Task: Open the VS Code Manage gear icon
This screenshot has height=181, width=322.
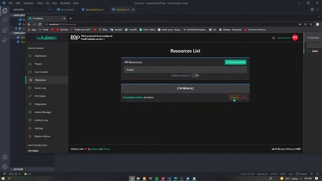Action: [5, 166]
